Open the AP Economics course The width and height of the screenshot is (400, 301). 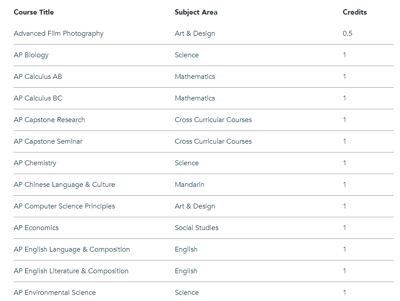36,228
